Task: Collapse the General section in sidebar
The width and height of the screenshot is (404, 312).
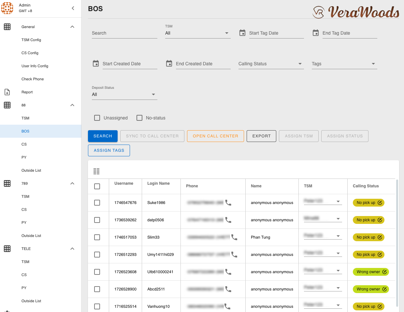Action: pos(72,27)
